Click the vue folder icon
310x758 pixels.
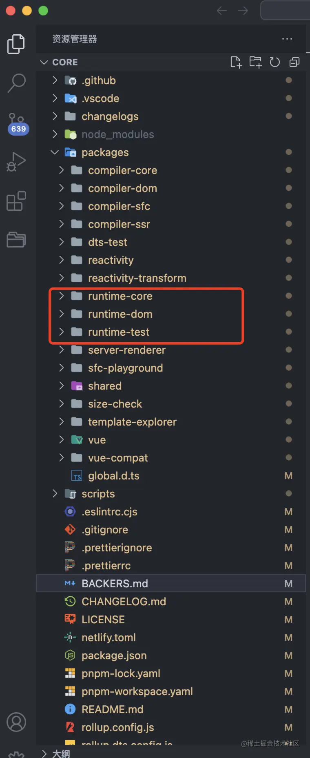tap(77, 440)
